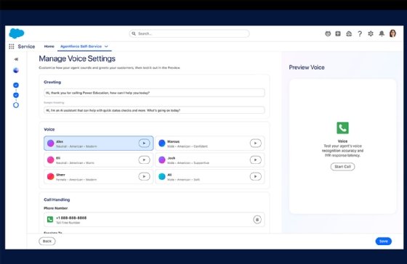Click the Sherr red avatar swatch
Screen dimensions: 407x264
tap(51, 177)
